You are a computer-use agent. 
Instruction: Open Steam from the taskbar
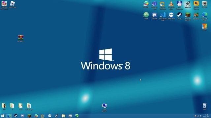coord(15,116)
